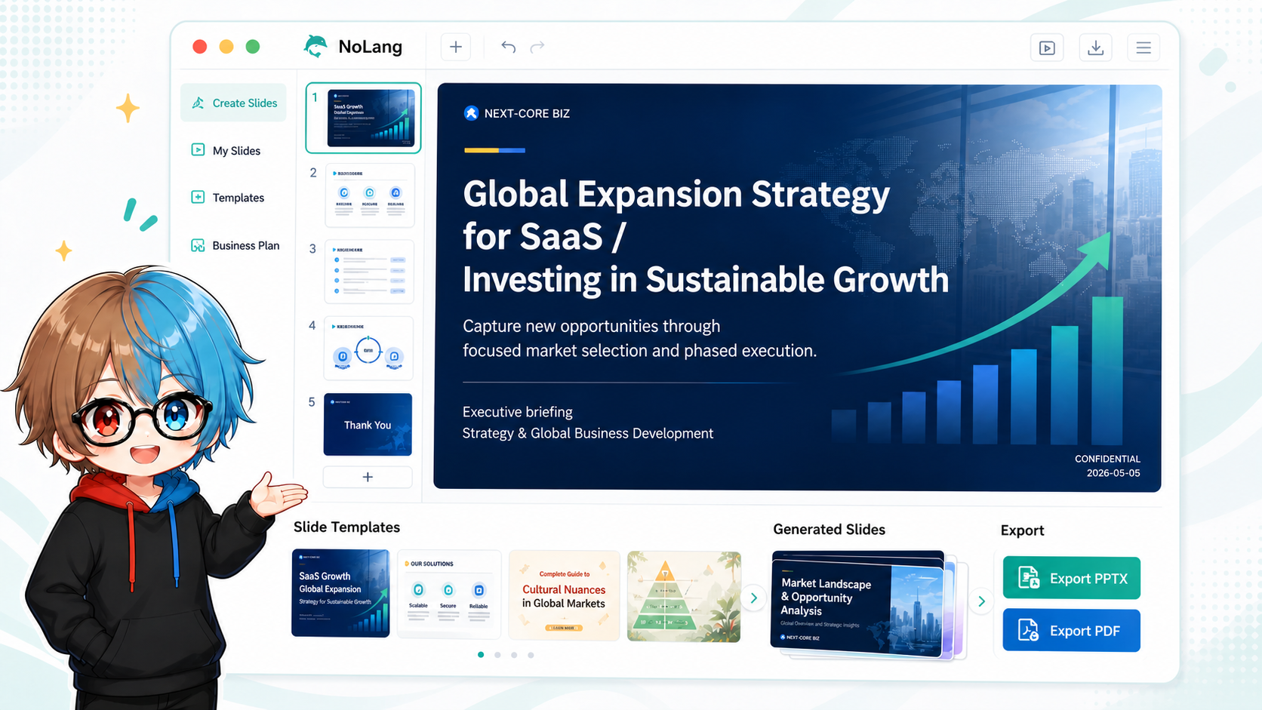The width and height of the screenshot is (1262, 710).
Task: Add a new item with the plus toolbar button
Action: (456, 47)
